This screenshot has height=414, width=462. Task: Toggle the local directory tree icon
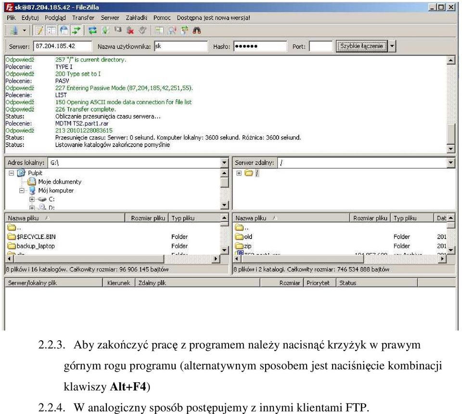tap(51, 30)
